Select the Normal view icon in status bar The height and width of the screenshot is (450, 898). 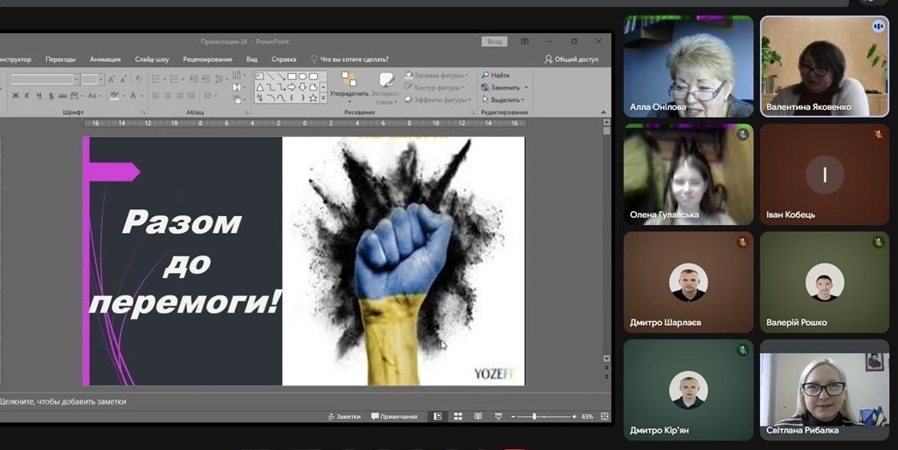[438, 417]
